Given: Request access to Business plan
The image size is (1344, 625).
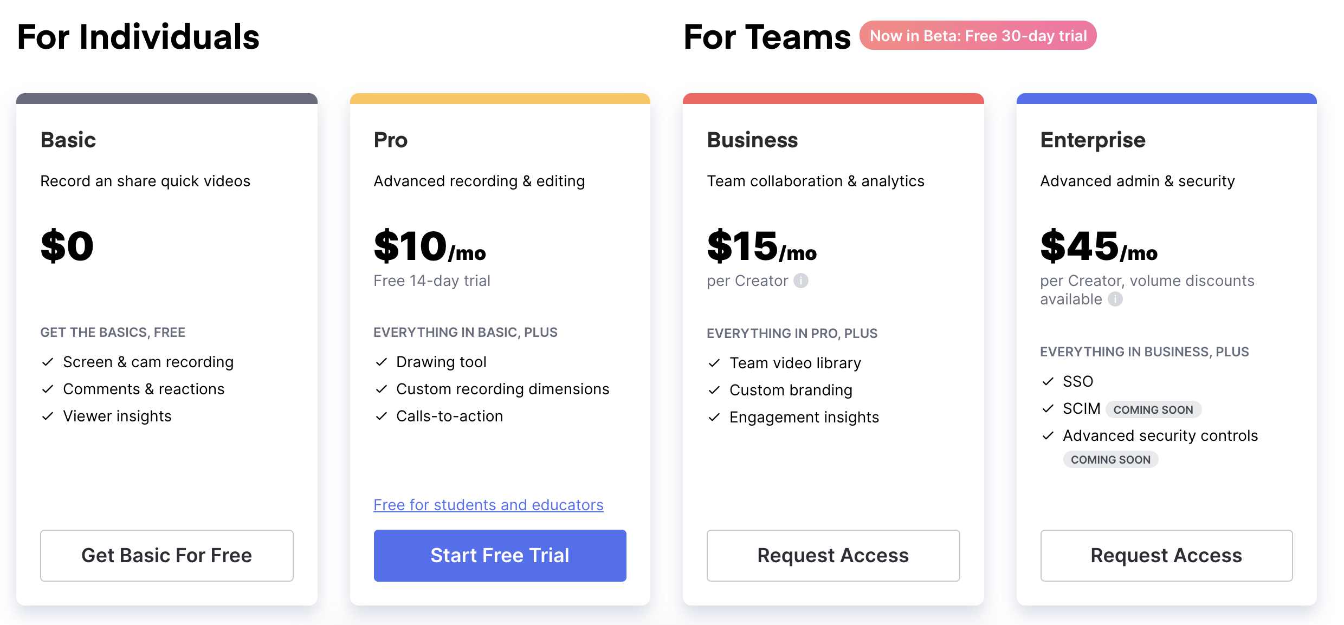Looking at the screenshot, I should [x=833, y=556].
